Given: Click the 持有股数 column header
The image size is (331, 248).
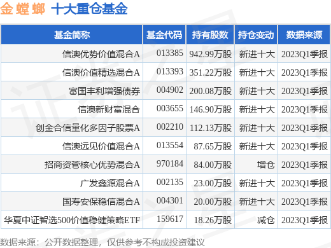Looking at the screenshot, I should point(210,35).
